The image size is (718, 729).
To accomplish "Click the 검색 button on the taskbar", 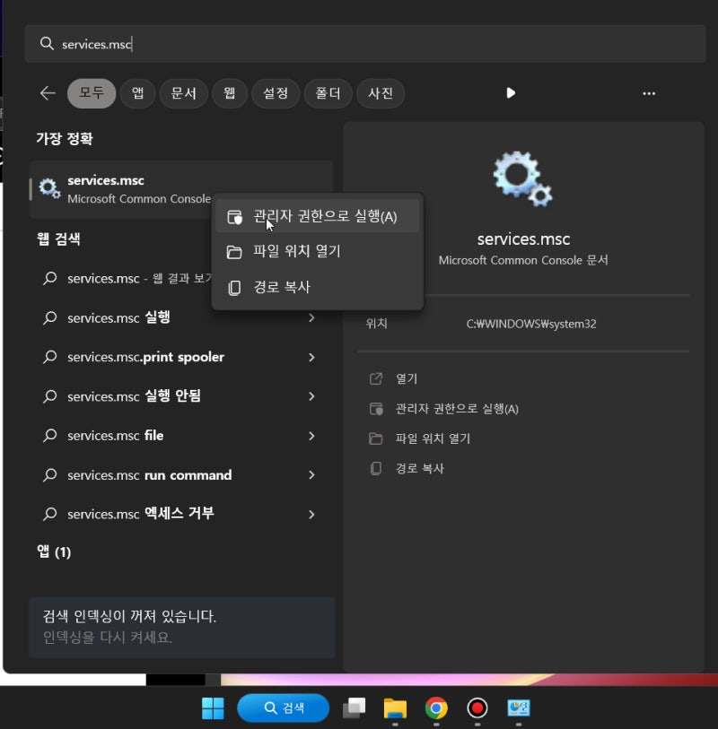I will tap(284, 707).
